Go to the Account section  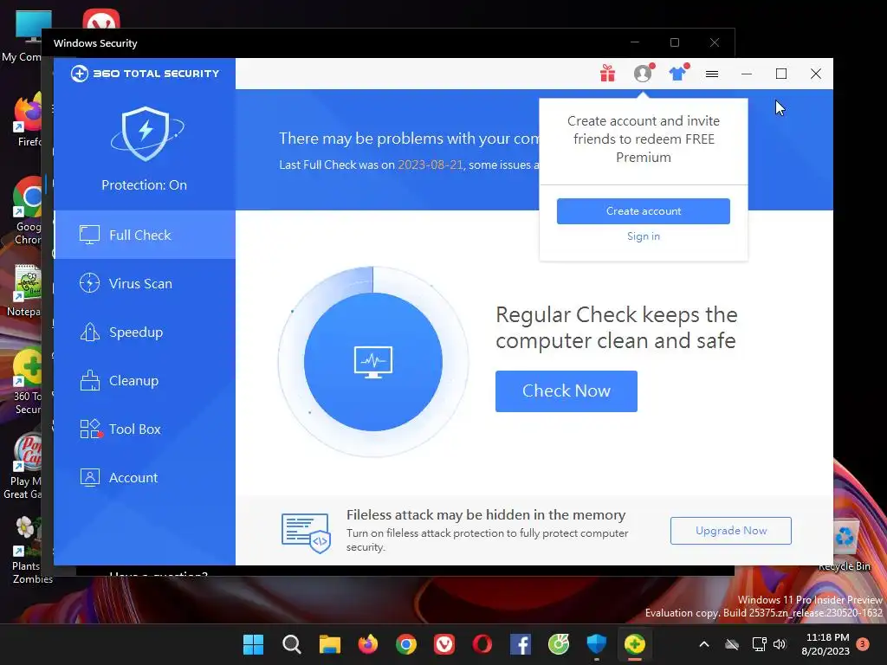[x=145, y=478]
